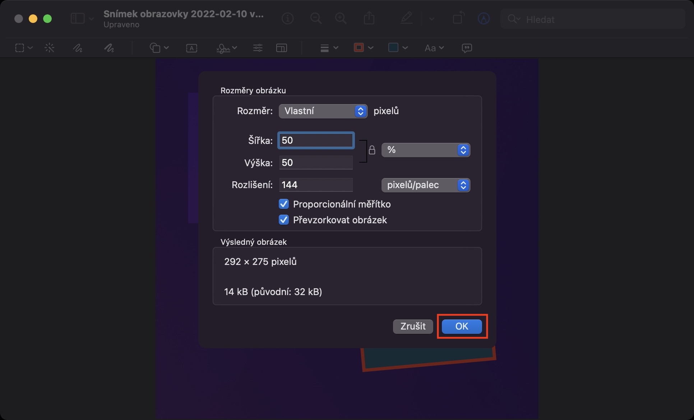694x420 pixels.
Task: Open the percent unit dropdown
Action: click(425, 150)
